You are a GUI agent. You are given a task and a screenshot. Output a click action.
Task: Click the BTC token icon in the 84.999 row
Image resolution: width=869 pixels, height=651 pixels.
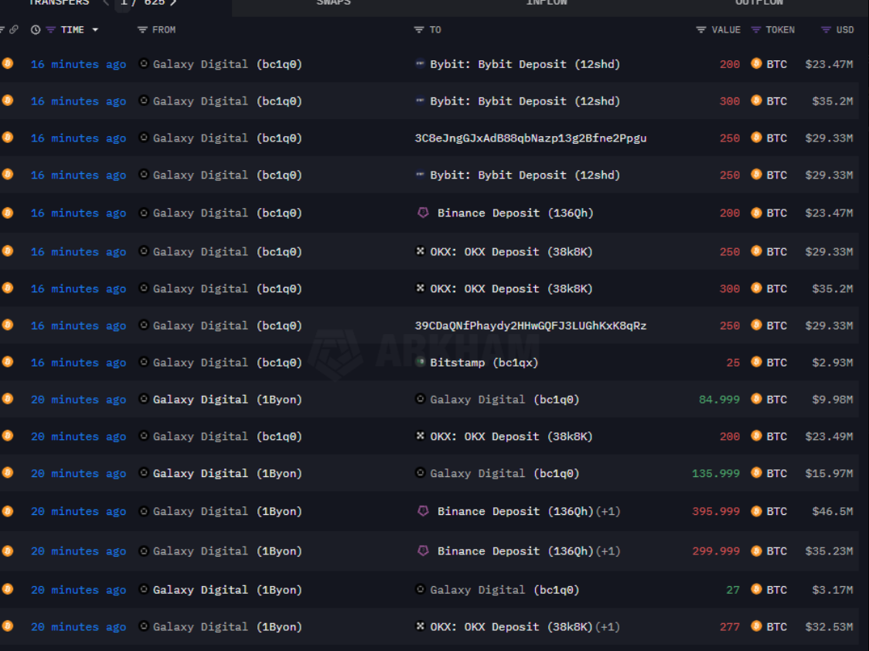click(756, 399)
